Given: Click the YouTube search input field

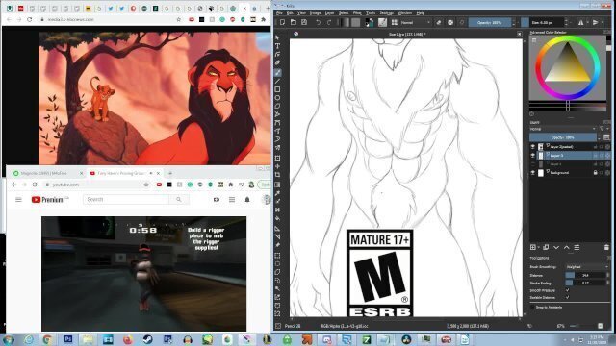Looking at the screenshot, I should click(126, 200).
